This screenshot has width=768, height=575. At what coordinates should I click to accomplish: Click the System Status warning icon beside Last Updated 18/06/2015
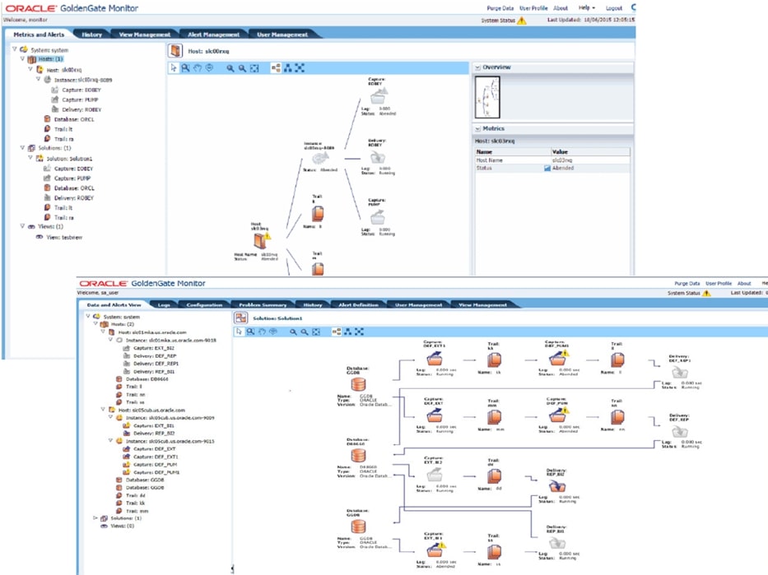[x=521, y=21]
